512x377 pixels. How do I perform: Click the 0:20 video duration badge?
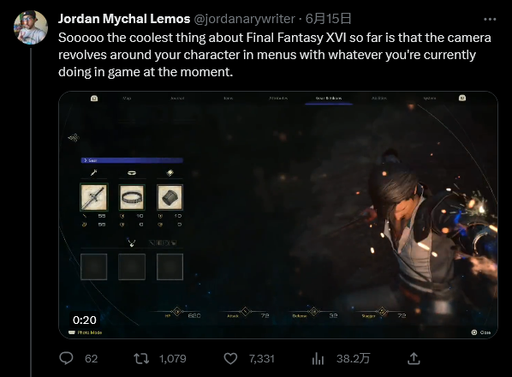click(x=85, y=320)
